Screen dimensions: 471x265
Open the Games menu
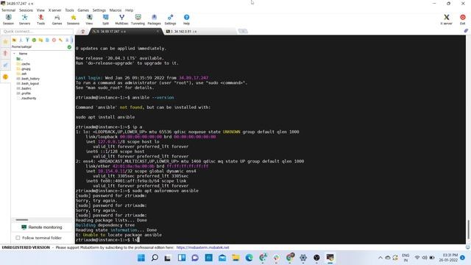coord(83,10)
